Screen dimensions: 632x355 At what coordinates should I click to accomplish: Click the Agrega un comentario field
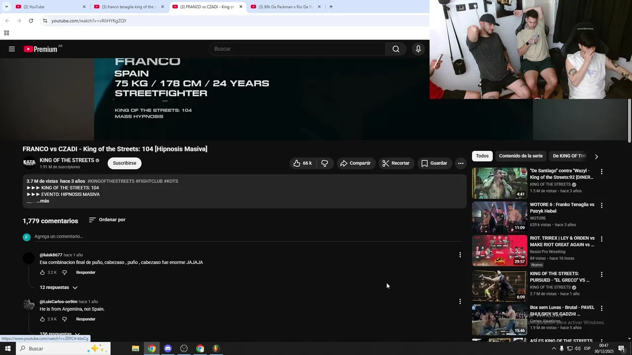pyautogui.click(x=247, y=237)
